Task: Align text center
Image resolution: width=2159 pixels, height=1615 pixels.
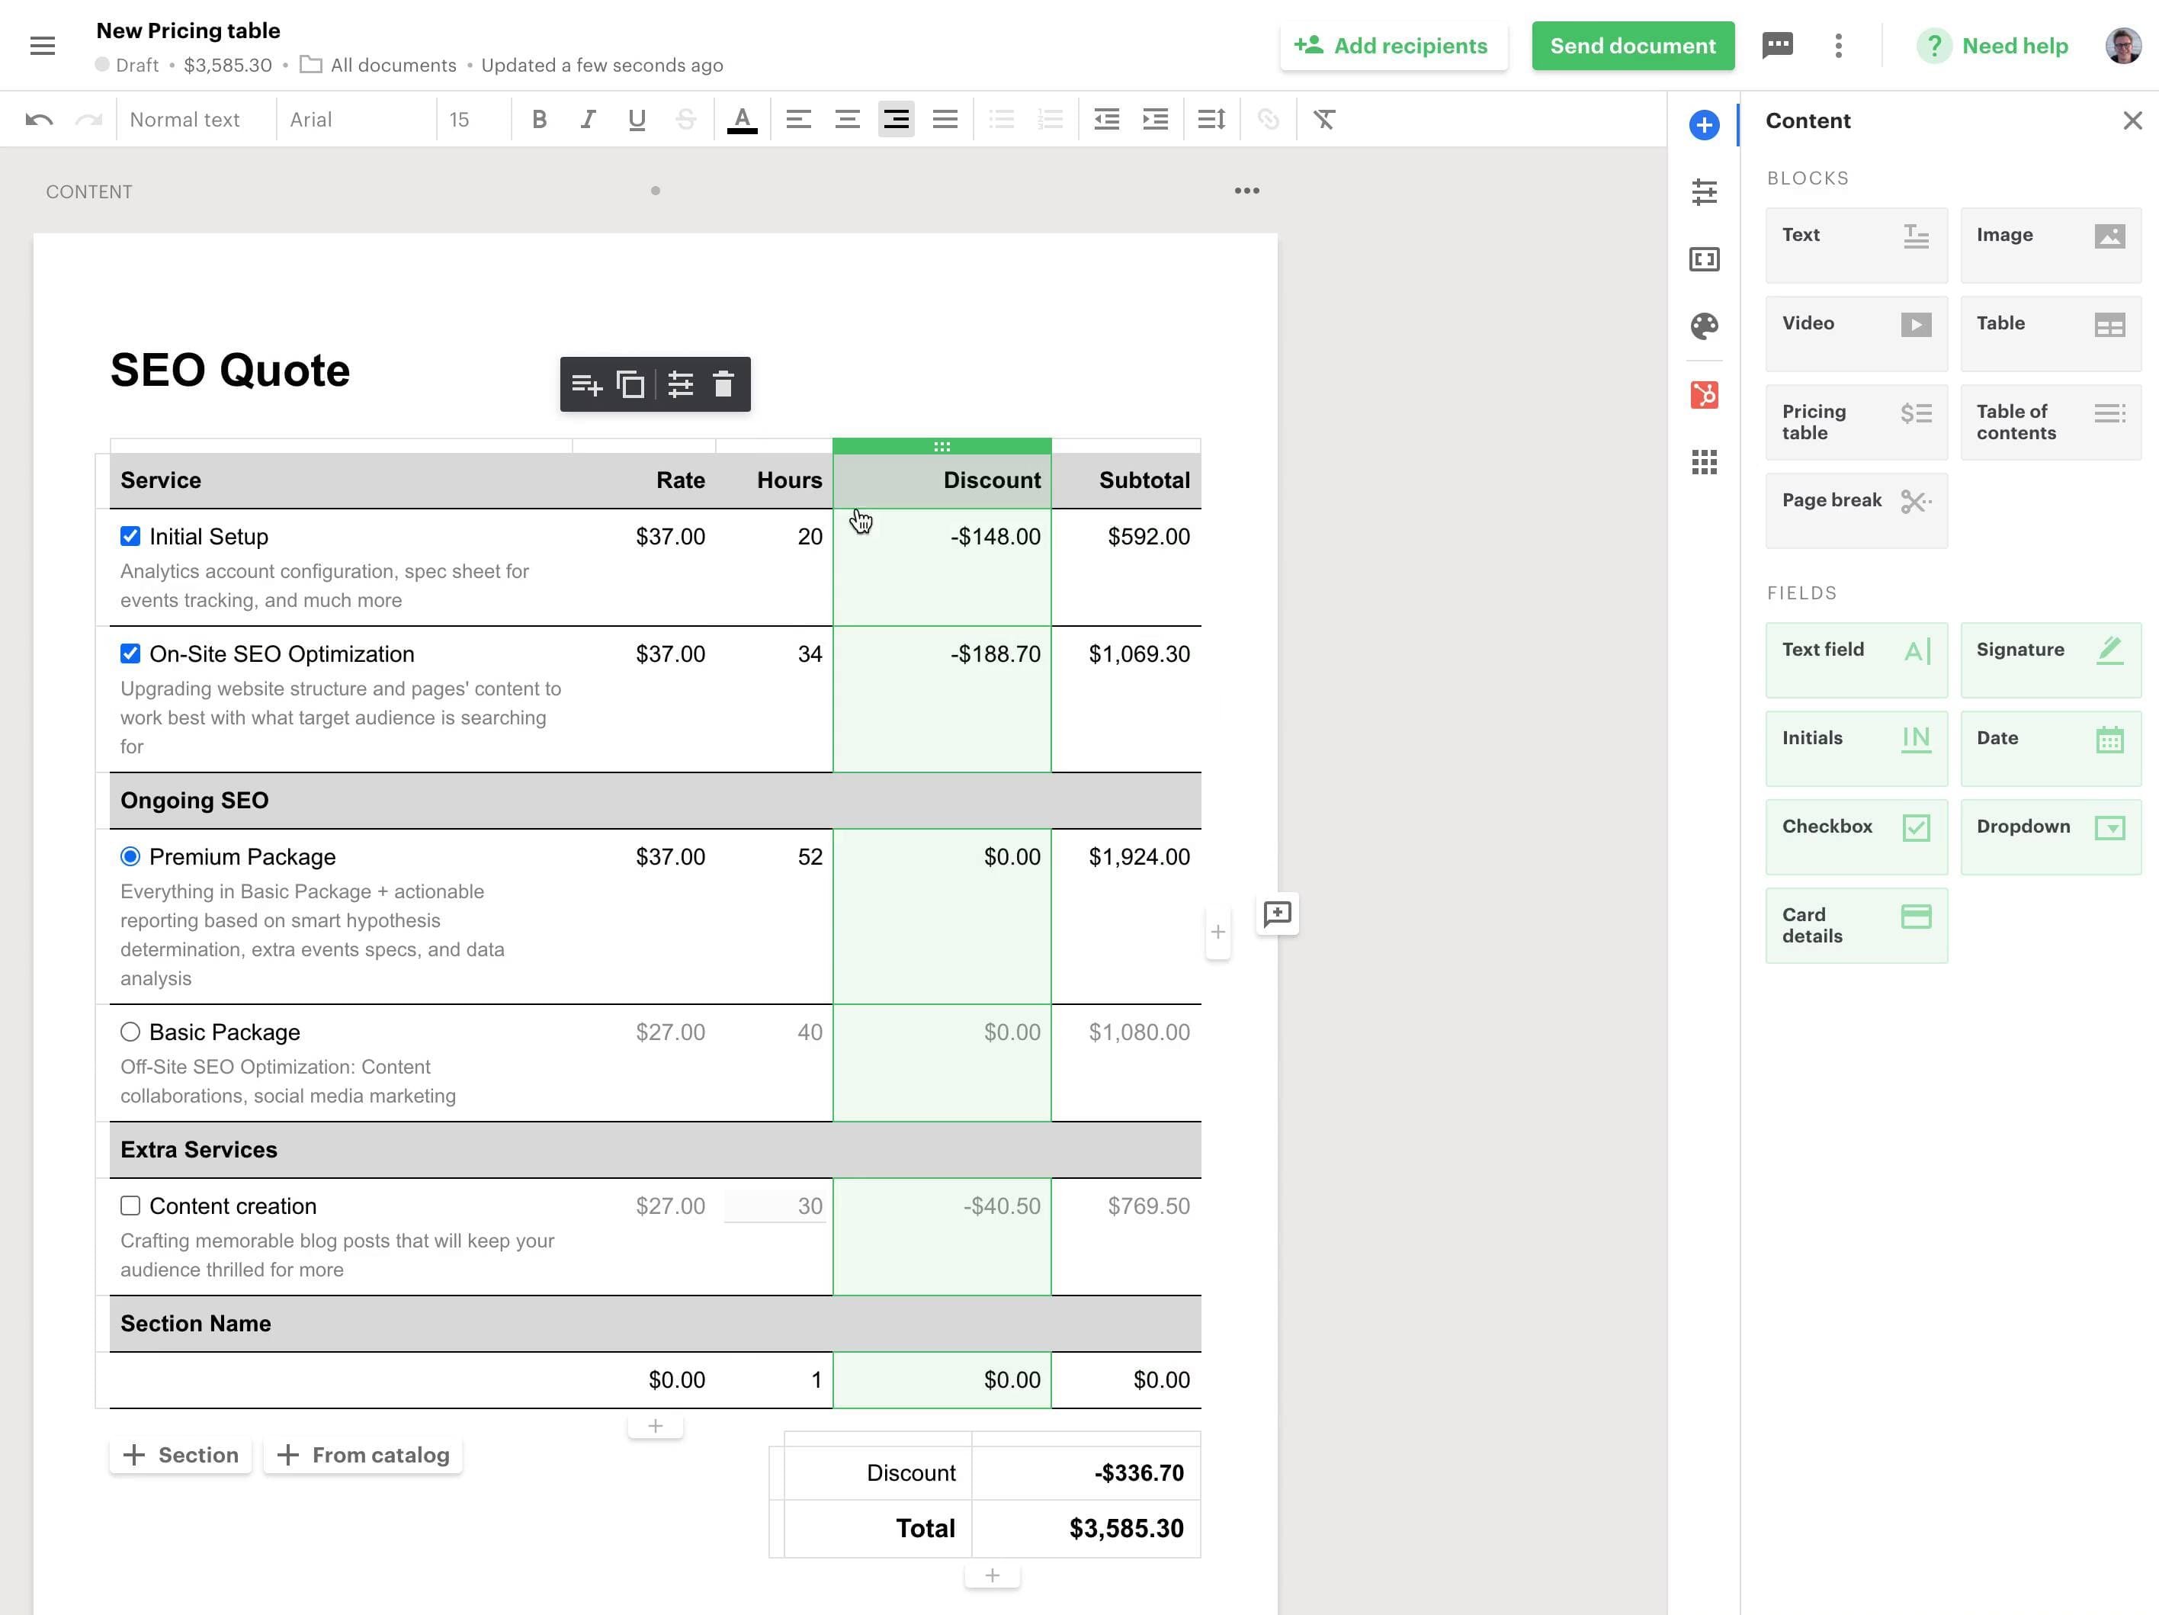Action: click(847, 119)
